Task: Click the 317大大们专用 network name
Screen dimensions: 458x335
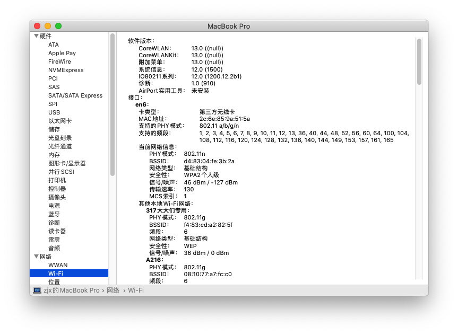Action: 168,210
